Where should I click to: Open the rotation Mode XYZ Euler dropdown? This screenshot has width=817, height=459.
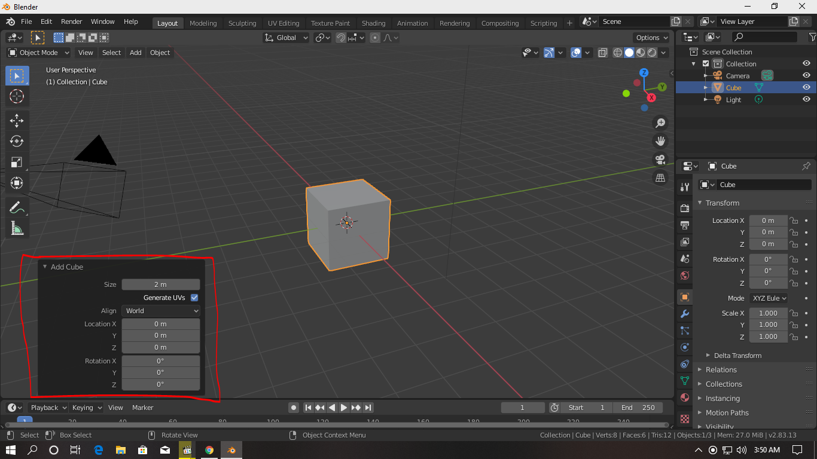coord(769,298)
